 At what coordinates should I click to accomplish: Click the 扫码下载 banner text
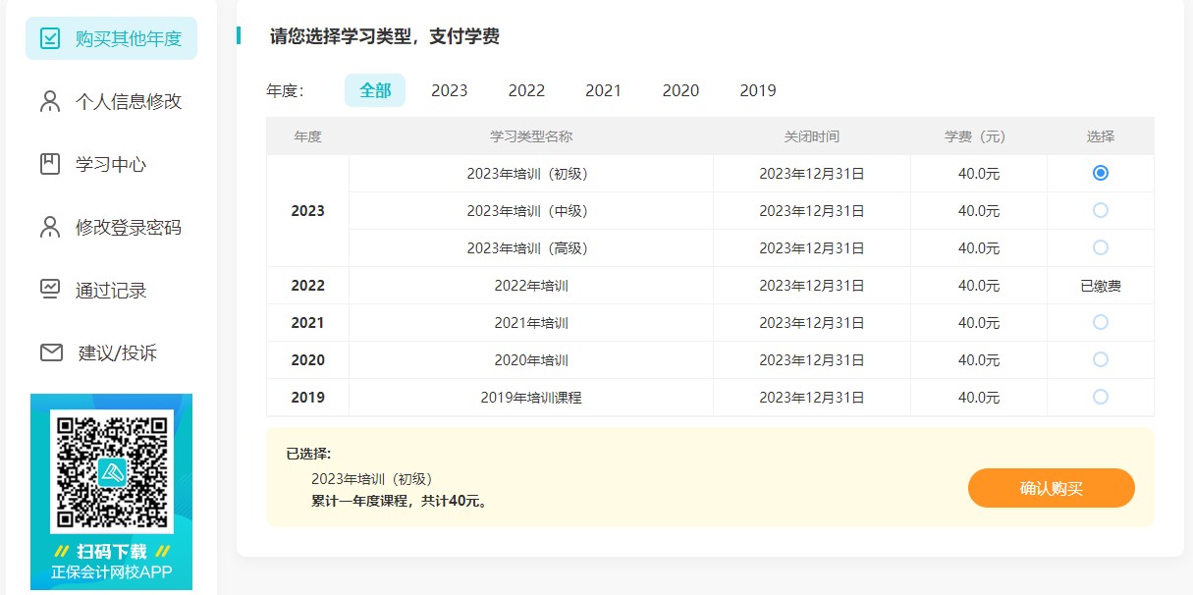click(x=112, y=551)
